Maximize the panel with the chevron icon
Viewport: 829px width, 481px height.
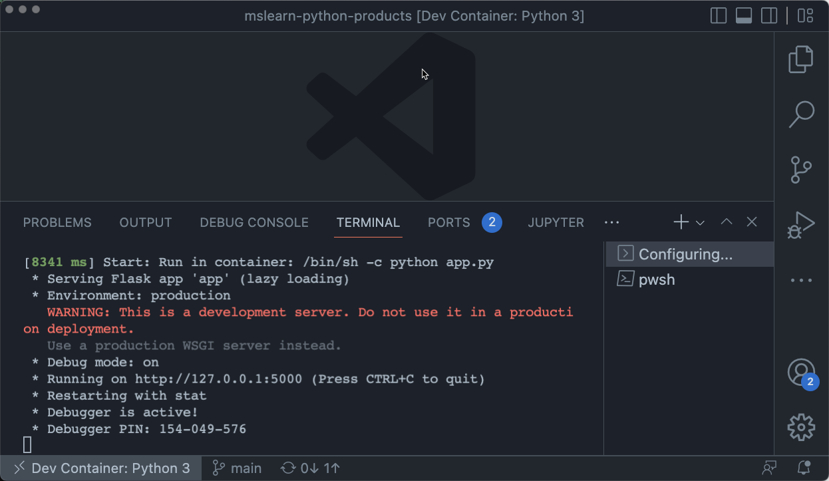[x=726, y=222]
